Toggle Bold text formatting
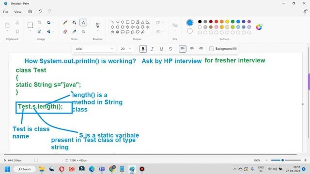 pyautogui.click(x=143, y=49)
